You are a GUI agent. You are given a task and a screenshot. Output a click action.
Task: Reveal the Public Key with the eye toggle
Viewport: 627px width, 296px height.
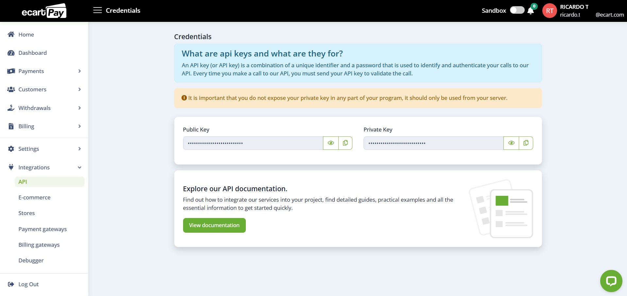click(x=330, y=143)
